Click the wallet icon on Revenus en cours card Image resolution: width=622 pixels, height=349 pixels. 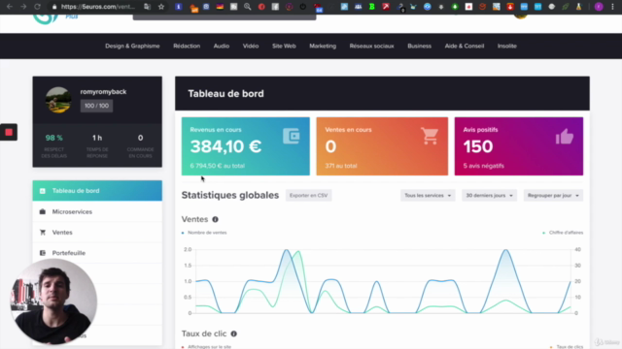point(292,136)
